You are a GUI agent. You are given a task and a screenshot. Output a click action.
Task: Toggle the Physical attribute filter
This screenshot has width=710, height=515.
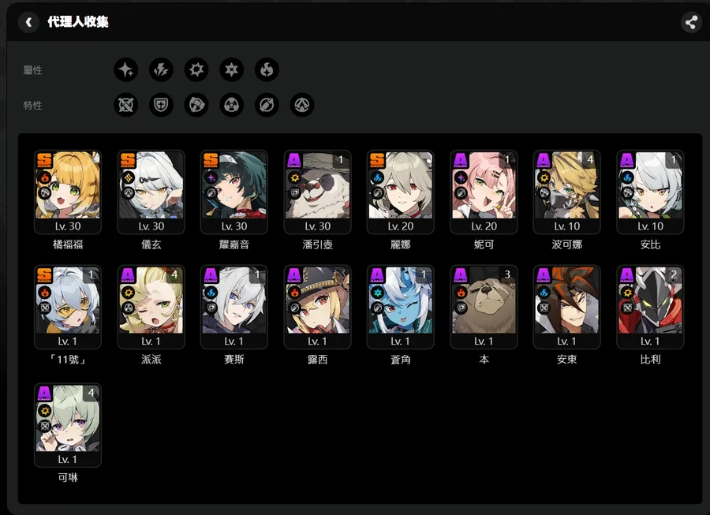(196, 69)
